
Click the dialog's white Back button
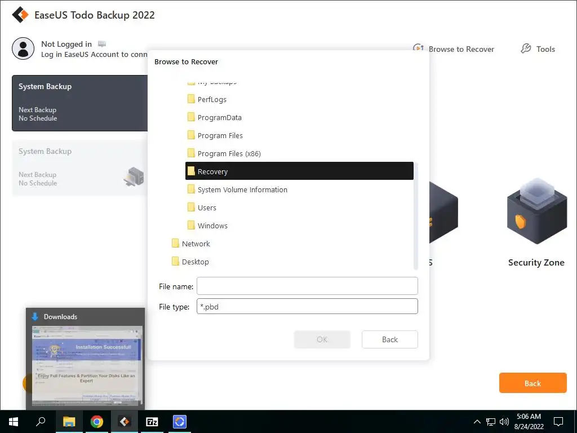tap(390, 339)
